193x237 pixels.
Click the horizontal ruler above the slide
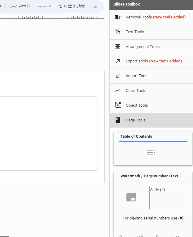(52, 18)
